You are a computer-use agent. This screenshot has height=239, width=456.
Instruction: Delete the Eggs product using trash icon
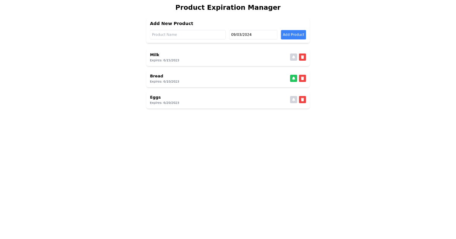coord(302,99)
